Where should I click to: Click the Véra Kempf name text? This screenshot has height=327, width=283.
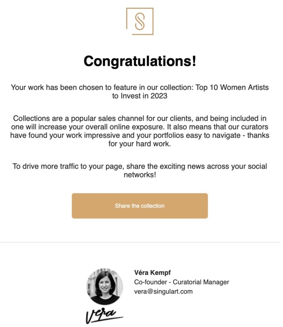[152, 272]
